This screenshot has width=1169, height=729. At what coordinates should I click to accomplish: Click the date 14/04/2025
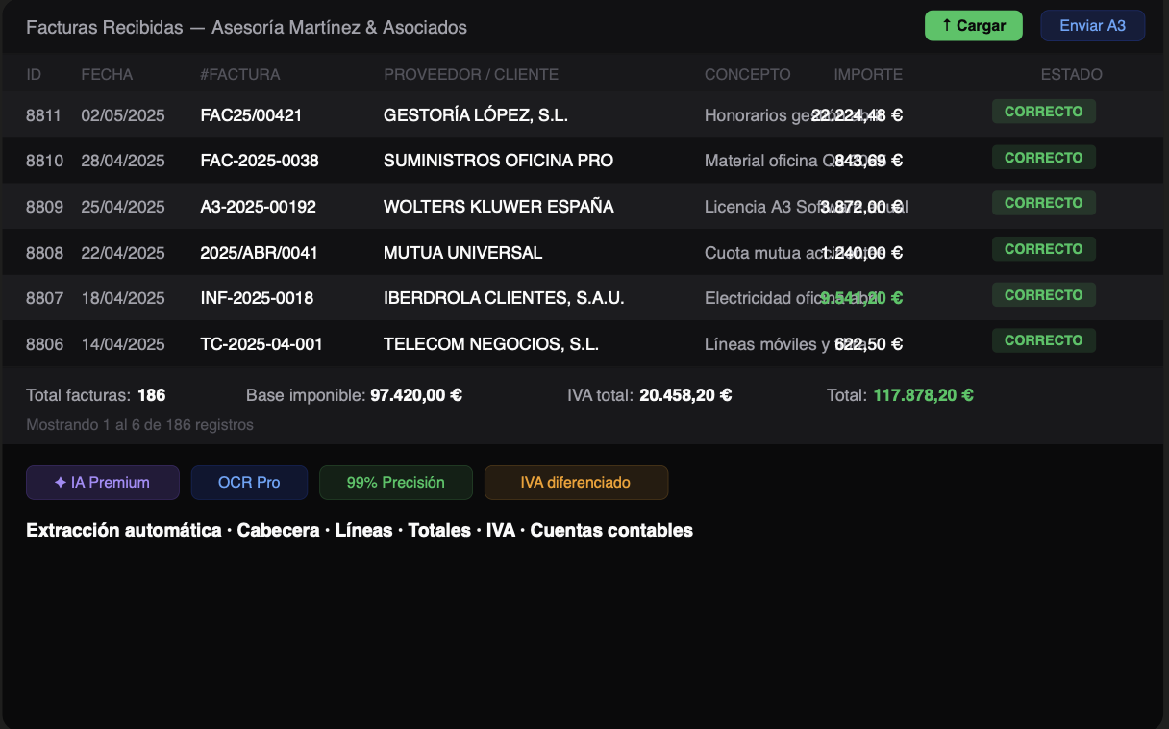coord(123,344)
